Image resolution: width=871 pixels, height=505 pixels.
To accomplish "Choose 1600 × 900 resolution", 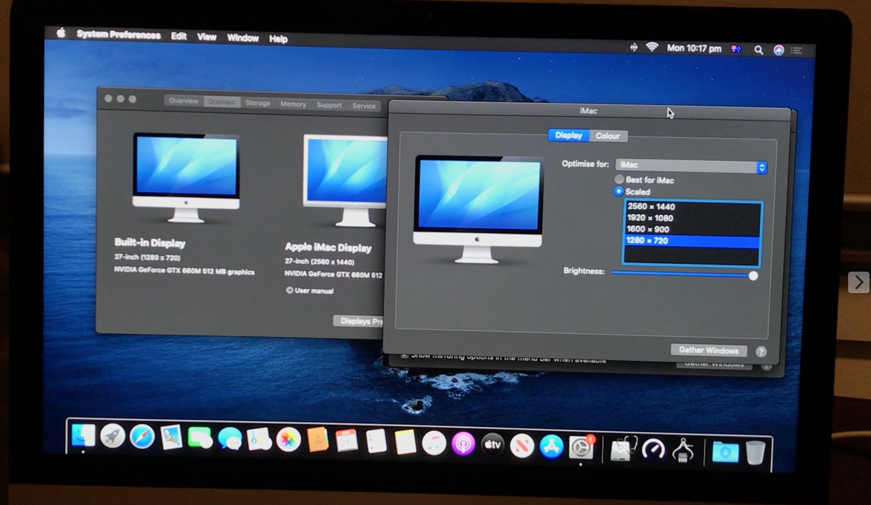I will click(x=692, y=229).
